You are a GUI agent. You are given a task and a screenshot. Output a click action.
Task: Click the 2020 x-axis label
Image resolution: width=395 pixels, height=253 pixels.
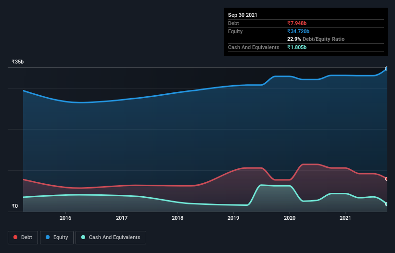pos(290,218)
